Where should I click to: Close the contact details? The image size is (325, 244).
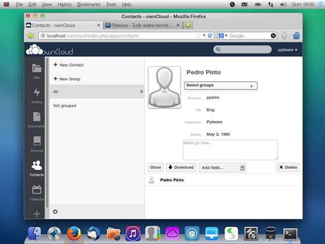click(x=156, y=167)
